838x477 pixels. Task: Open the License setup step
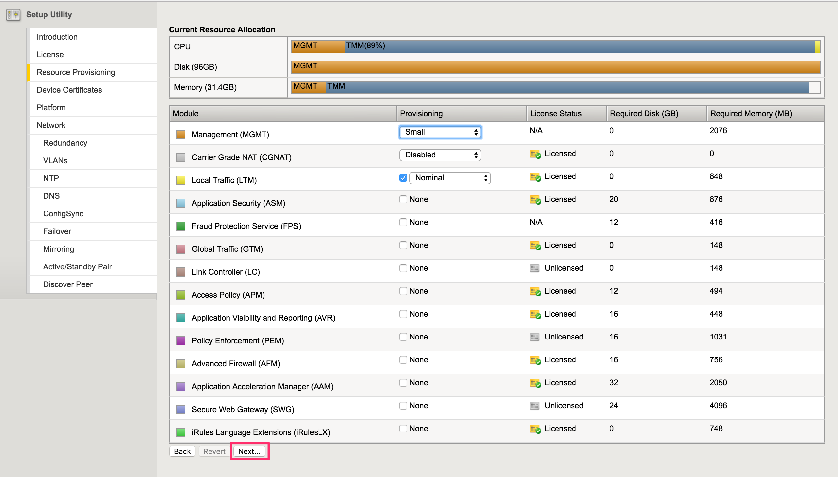(93, 55)
